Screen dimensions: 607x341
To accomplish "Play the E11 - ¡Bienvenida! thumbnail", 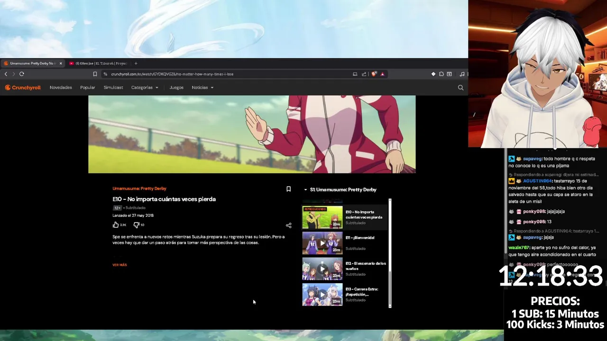I will pos(322,243).
